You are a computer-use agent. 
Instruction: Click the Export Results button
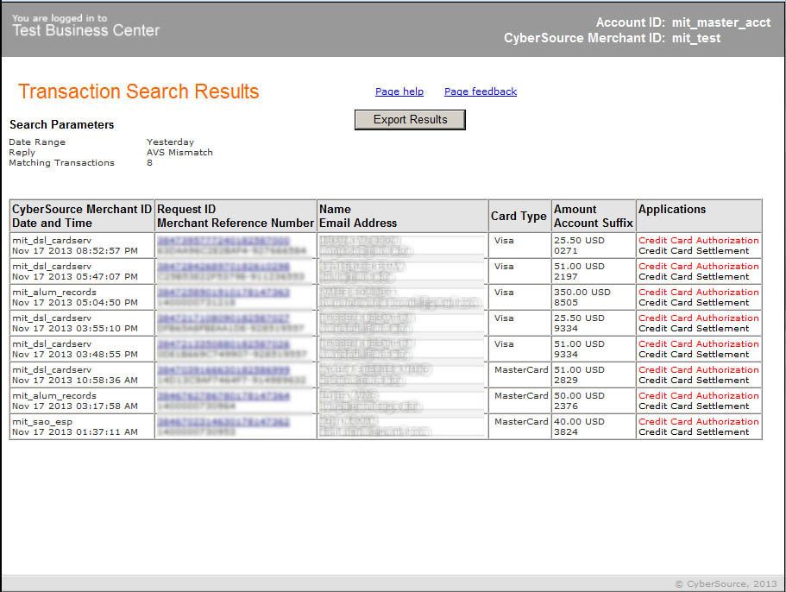(410, 120)
